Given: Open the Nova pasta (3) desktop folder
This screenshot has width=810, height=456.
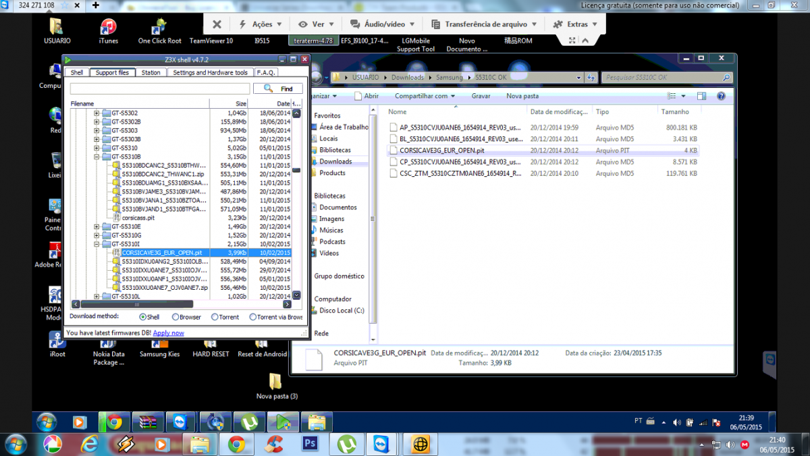Looking at the screenshot, I should pyautogui.click(x=277, y=386).
